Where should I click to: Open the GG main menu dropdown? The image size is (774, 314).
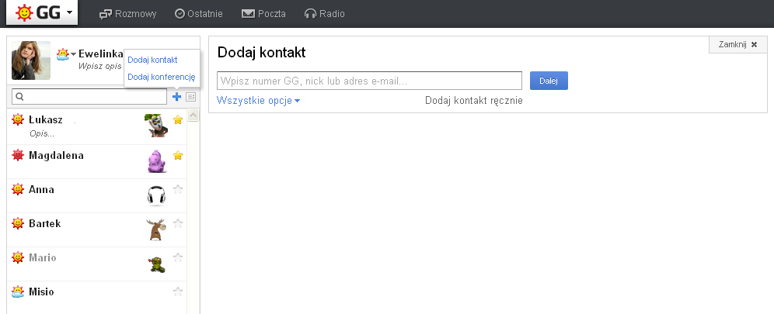(x=42, y=12)
